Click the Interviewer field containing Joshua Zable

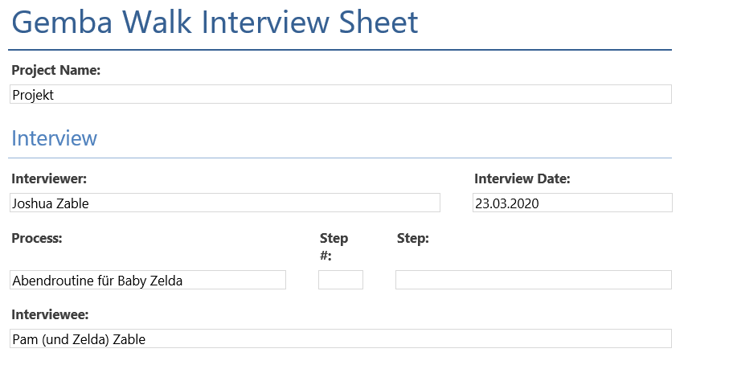tap(225, 203)
